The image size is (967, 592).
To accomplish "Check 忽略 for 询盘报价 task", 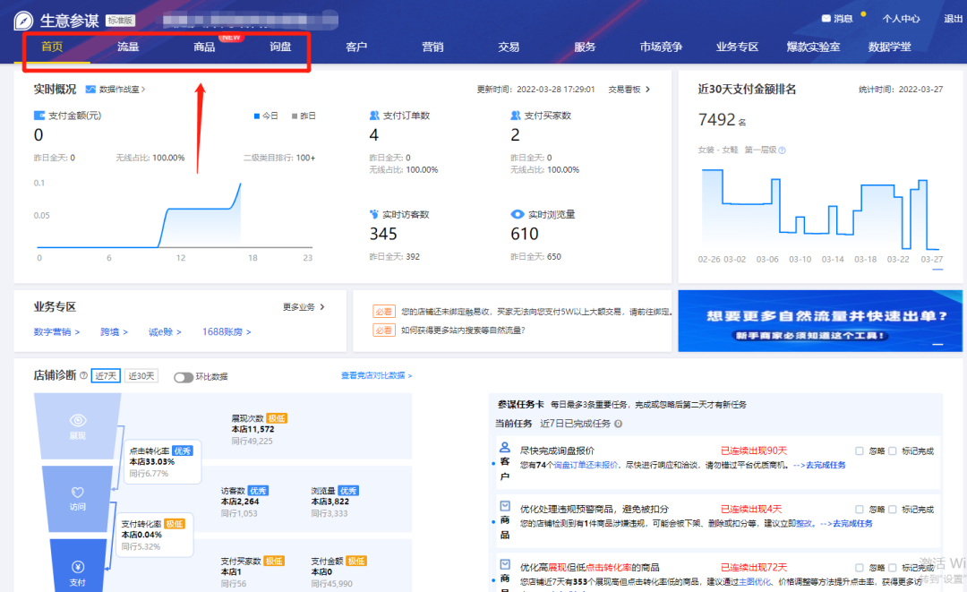I will click(859, 450).
